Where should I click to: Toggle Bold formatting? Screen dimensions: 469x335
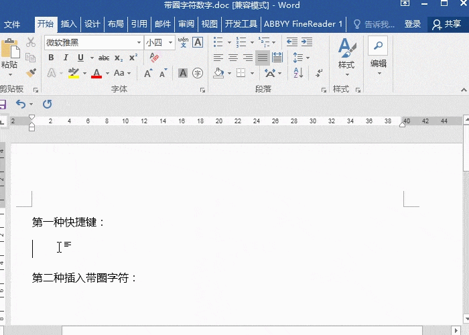coord(51,58)
